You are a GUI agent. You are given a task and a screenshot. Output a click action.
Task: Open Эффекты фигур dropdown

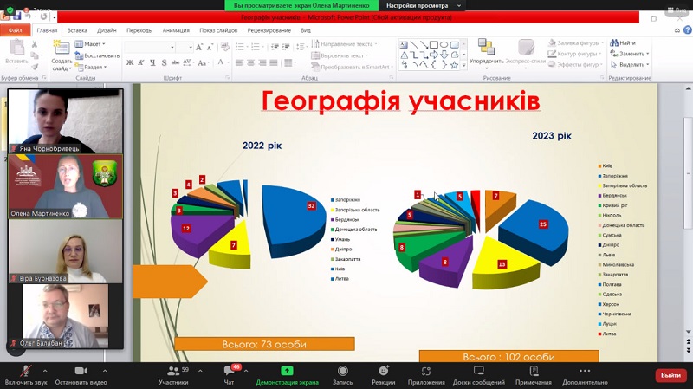[575, 64]
